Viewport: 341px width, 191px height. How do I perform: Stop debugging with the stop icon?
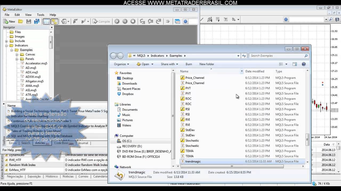(133, 21)
